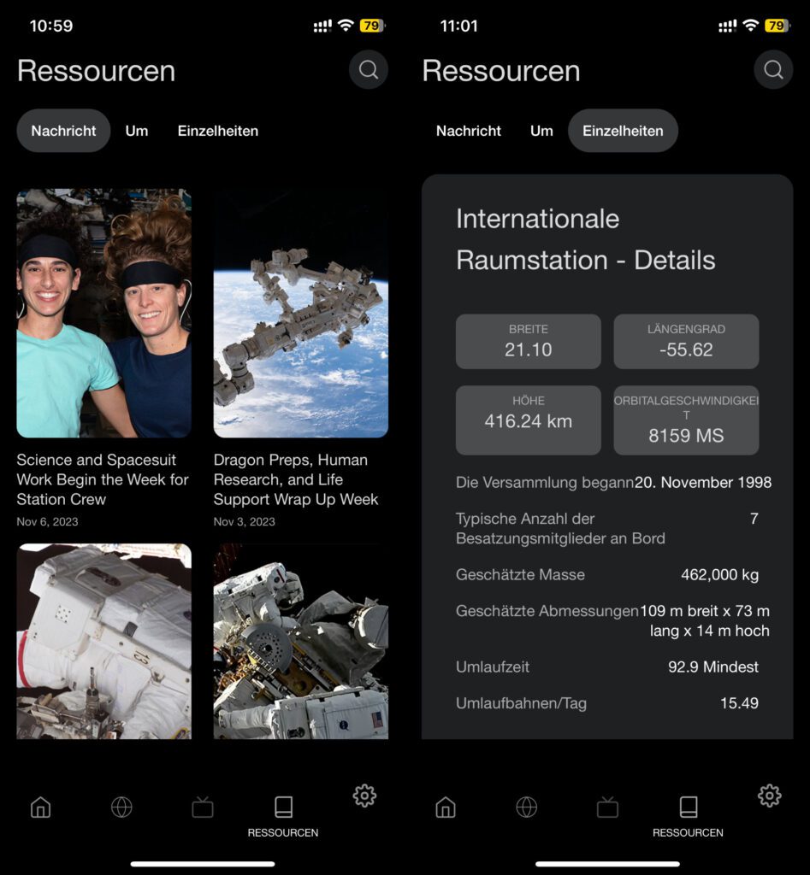The height and width of the screenshot is (875, 810).
Task: Open the home icon in the left screen's bottom bar
Action: (40, 807)
